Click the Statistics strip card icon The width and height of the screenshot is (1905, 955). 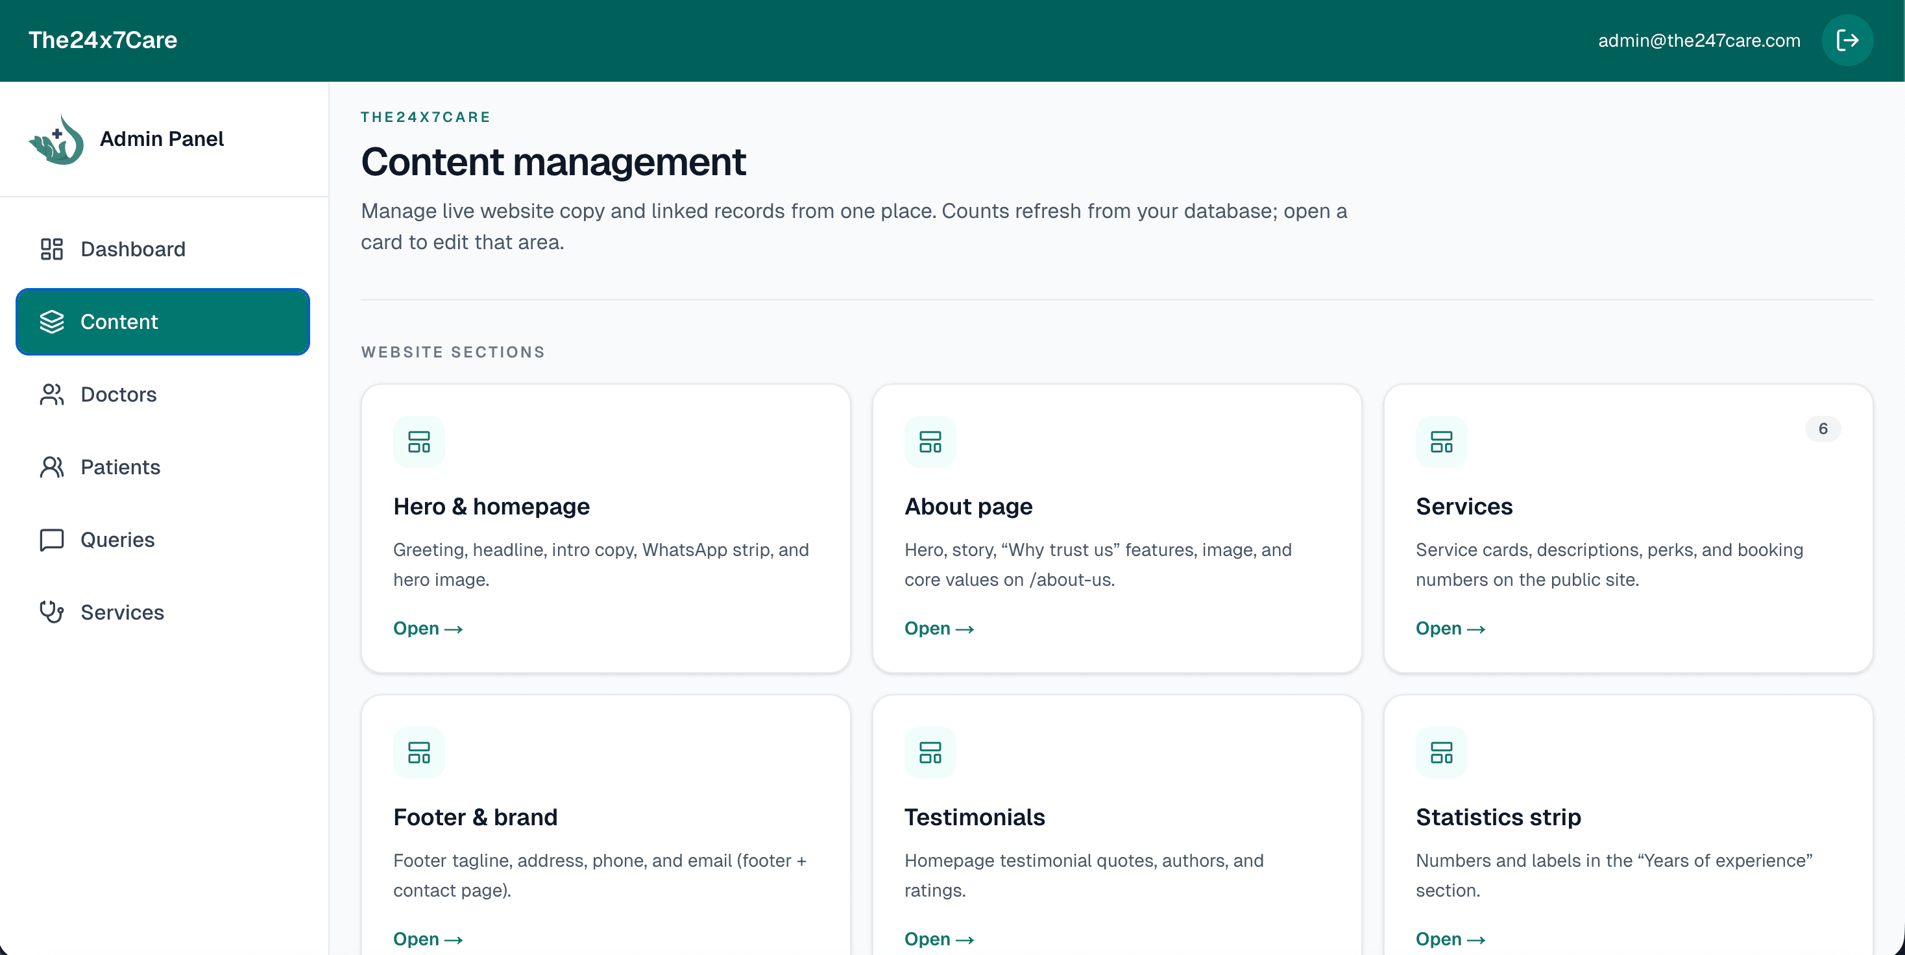coord(1440,753)
